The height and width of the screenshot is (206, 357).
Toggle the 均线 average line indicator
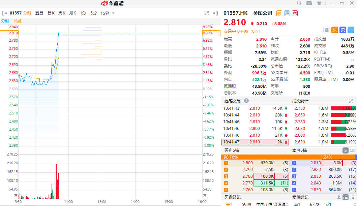click(x=18, y=21)
